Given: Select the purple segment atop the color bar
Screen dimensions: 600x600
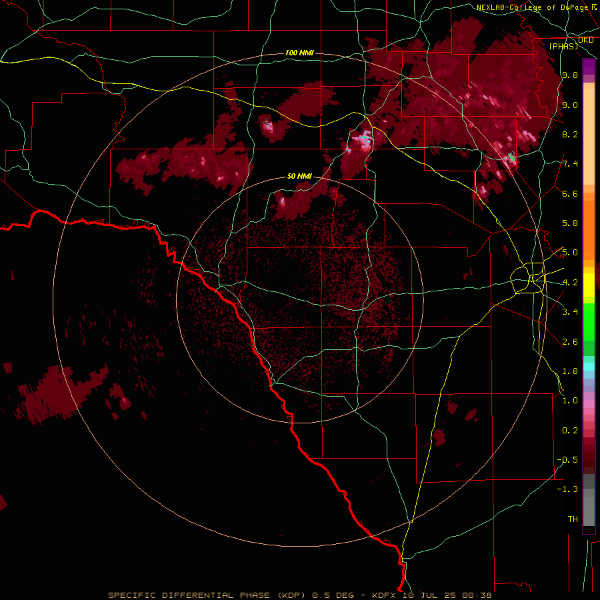Looking at the screenshot, I should coord(589,67).
